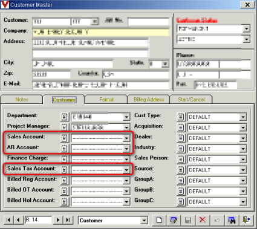Expand the Department dropdown
The width and height of the screenshot is (257, 229).
click(x=126, y=117)
